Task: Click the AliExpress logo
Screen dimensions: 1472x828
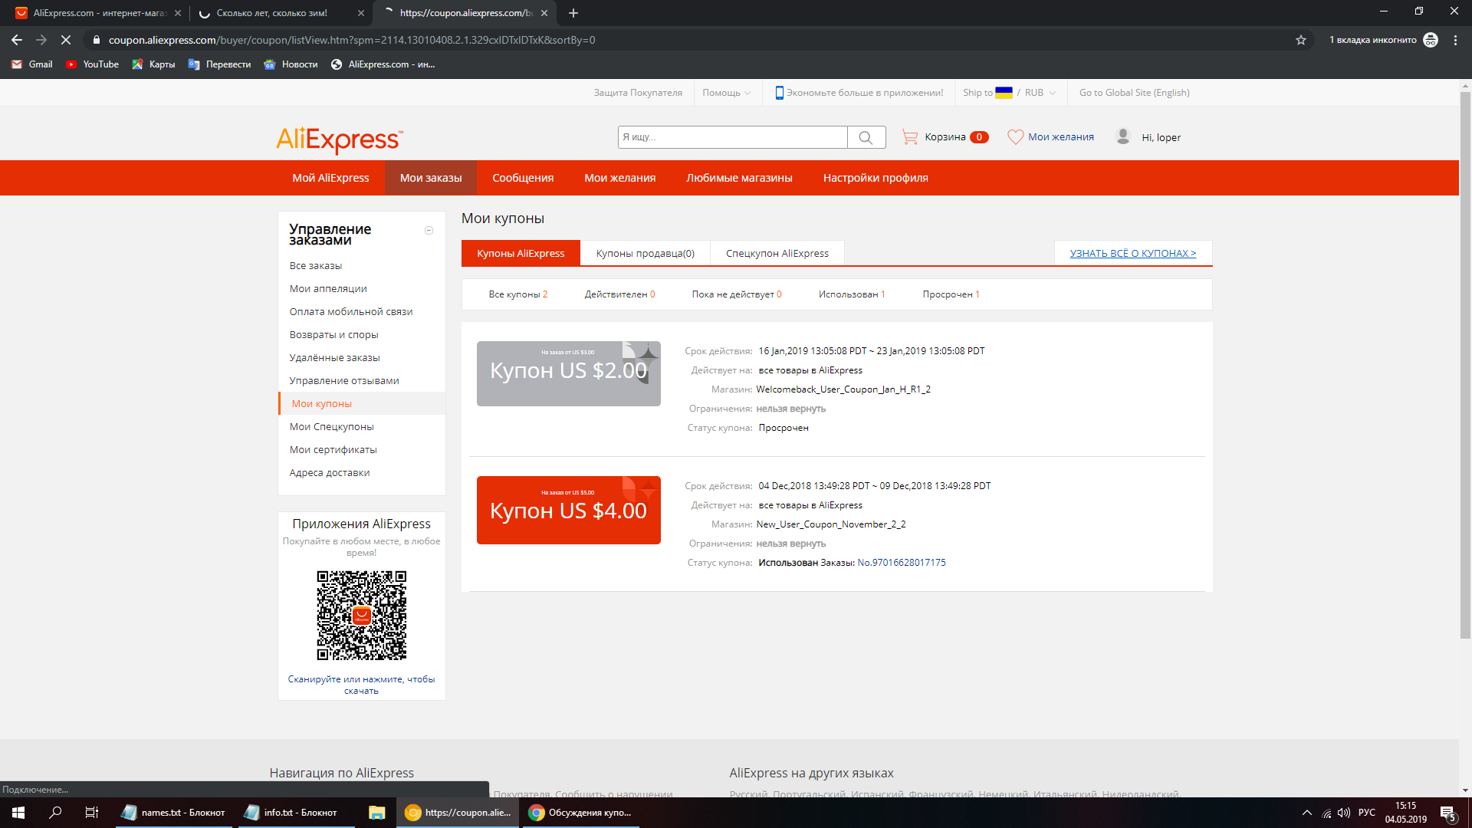Action: click(339, 140)
